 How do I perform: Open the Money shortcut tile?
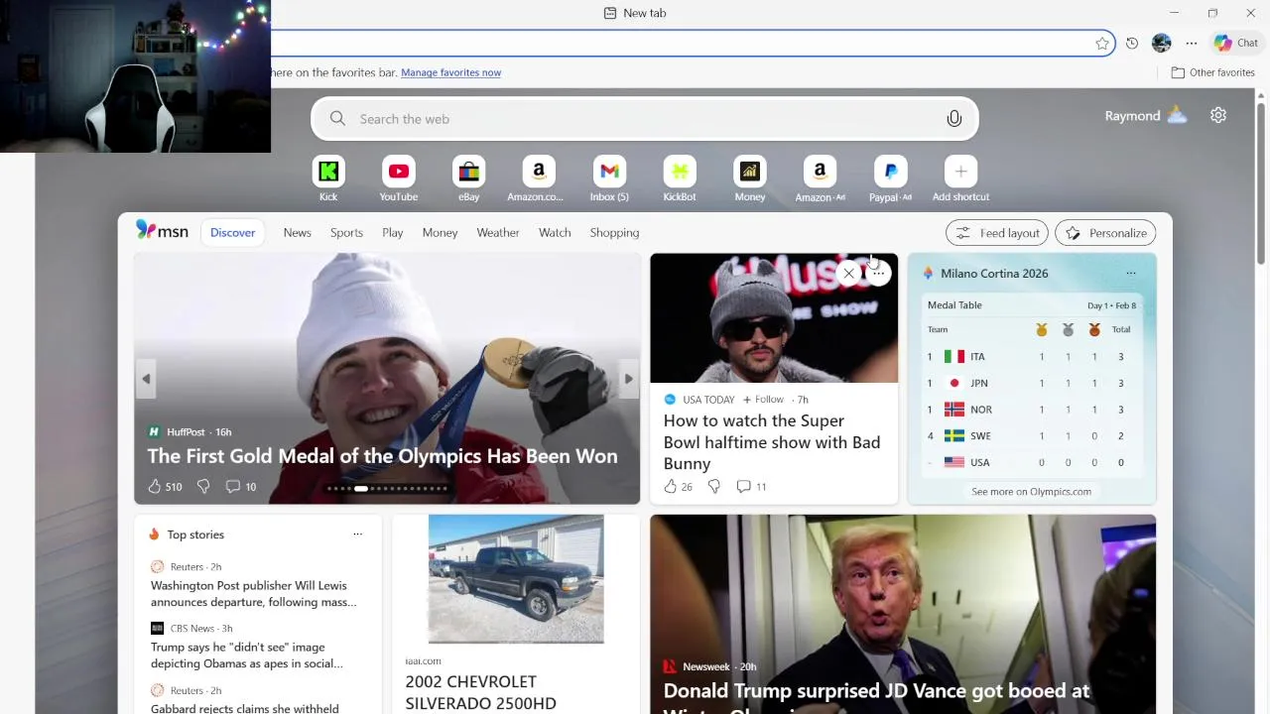(x=750, y=178)
